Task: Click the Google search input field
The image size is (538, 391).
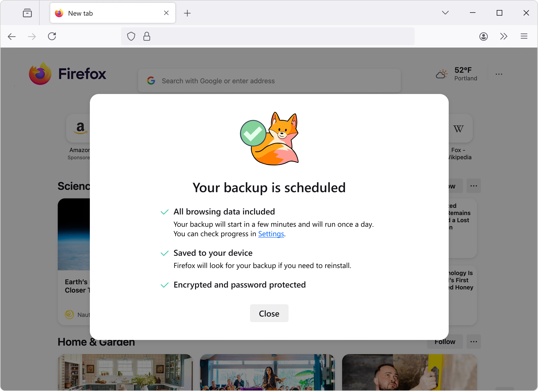Action: coord(269,81)
